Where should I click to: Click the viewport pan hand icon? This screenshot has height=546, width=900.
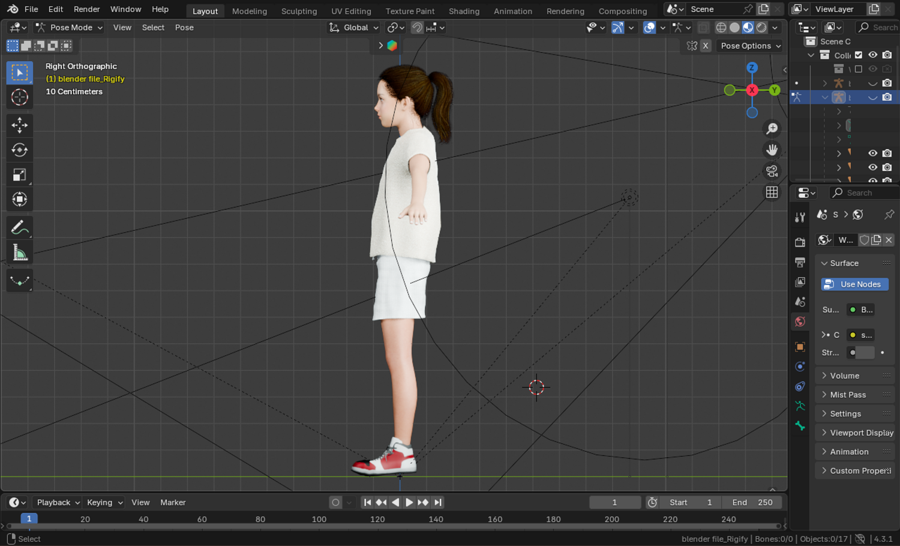coord(772,149)
